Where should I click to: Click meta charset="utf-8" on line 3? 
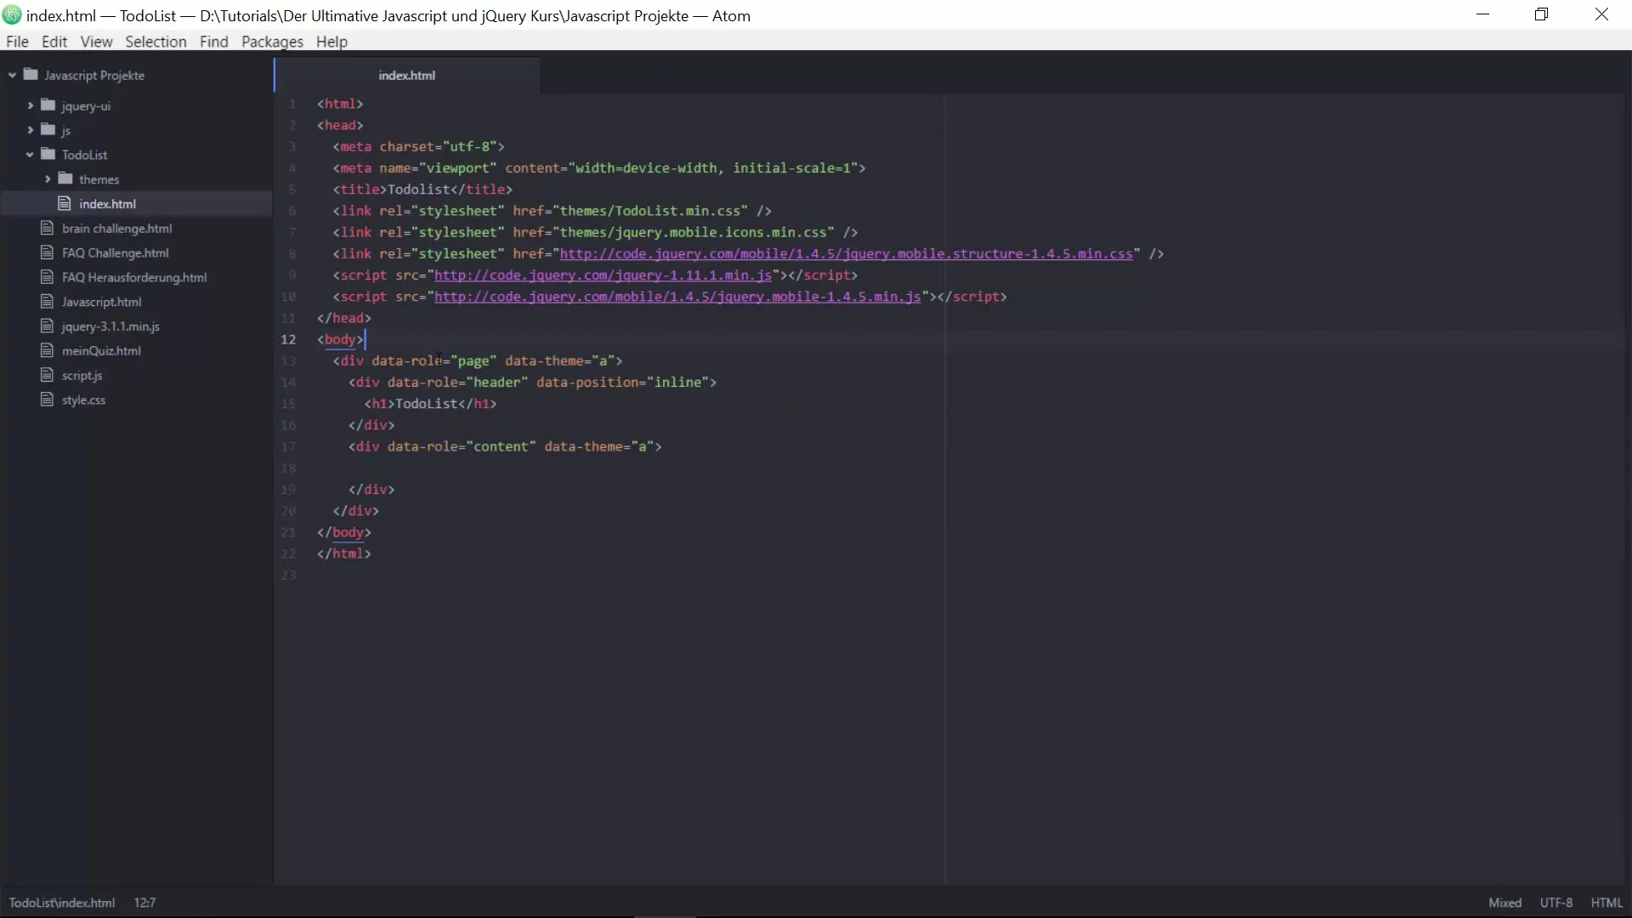(418, 146)
